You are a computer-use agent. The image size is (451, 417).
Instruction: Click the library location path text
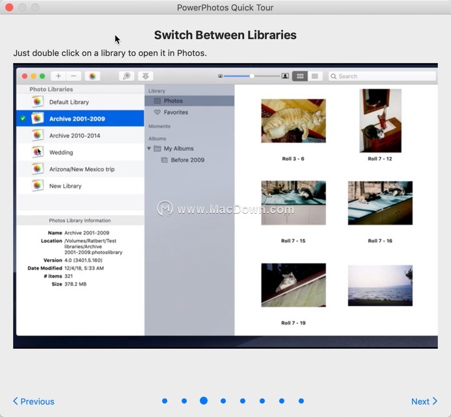point(93,247)
